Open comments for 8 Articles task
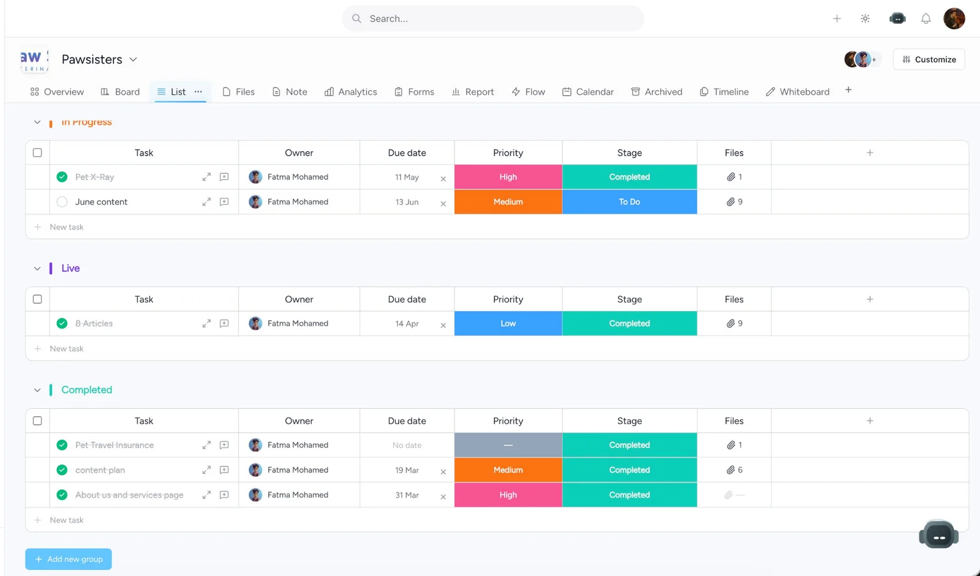 224,323
